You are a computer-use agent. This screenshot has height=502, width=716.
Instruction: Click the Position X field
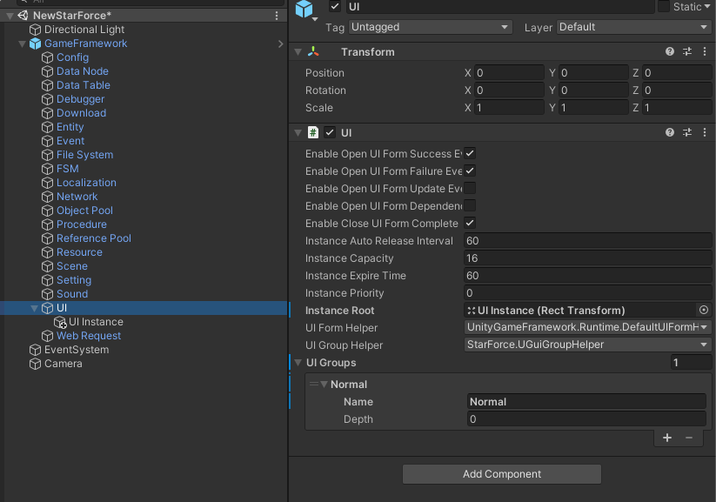tap(509, 72)
